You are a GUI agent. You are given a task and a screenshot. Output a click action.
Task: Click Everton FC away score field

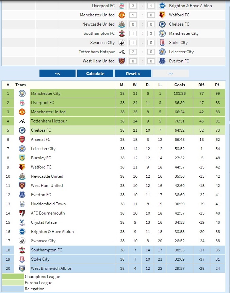(151, 61)
